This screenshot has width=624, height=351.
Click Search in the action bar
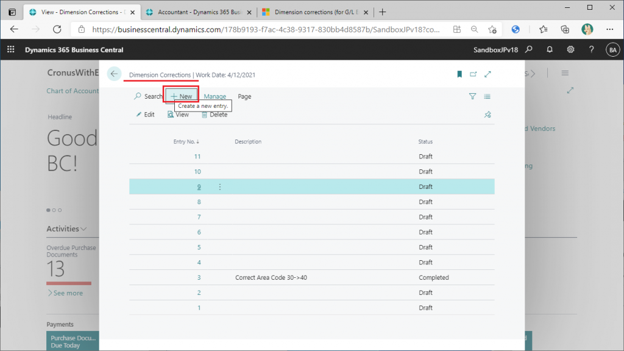coord(148,96)
